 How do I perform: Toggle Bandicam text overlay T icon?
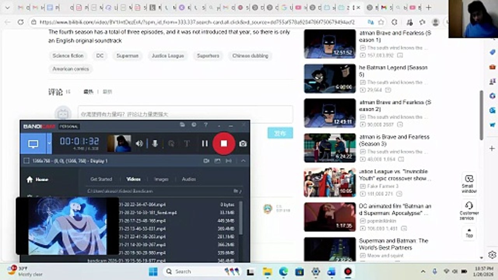pos(187,143)
